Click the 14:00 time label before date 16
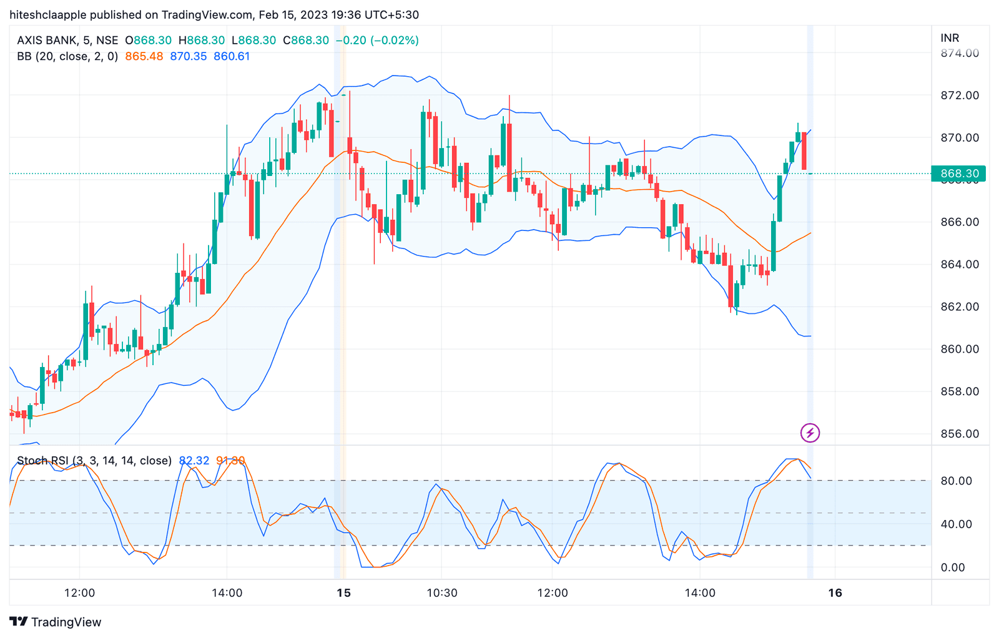 pyautogui.click(x=700, y=593)
